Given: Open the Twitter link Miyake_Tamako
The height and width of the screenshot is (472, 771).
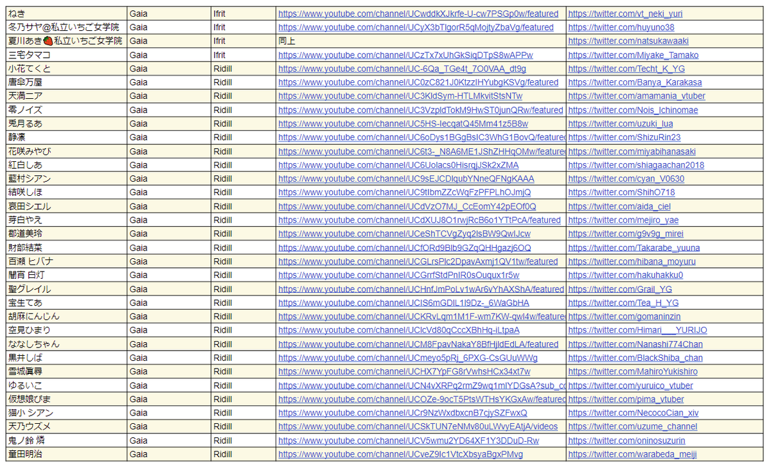Looking at the screenshot, I should click(633, 55).
